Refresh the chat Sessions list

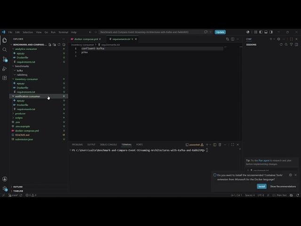(x=281, y=45)
